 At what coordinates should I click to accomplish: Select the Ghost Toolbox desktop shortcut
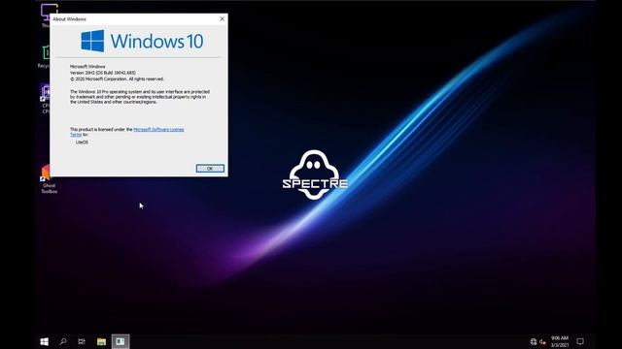49,179
